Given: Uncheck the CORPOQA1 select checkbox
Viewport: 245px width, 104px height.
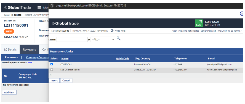Looking at the screenshot, I should [x=52, y=64].
